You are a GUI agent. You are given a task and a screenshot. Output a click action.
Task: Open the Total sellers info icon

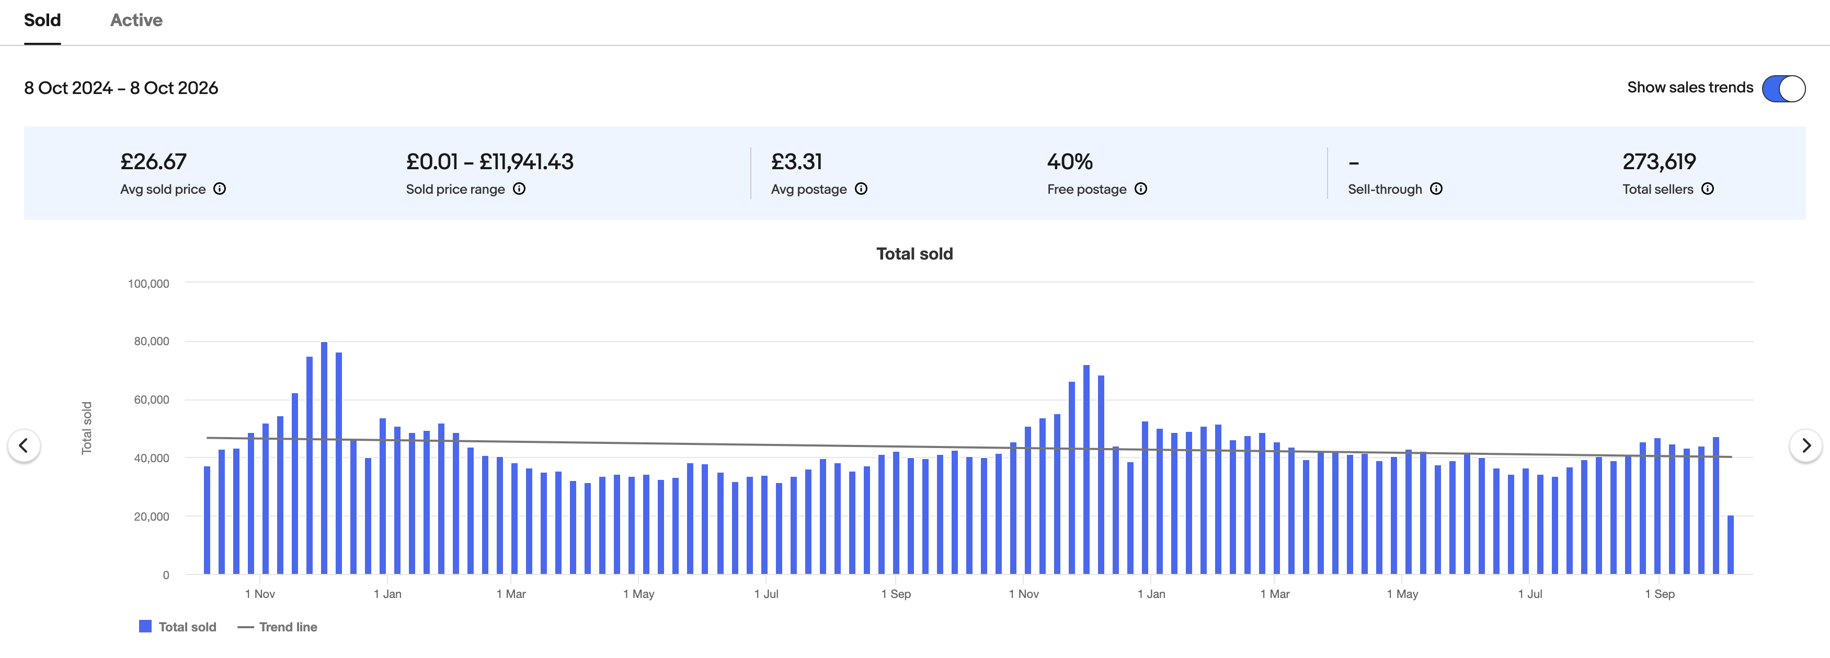(1708, 189)
